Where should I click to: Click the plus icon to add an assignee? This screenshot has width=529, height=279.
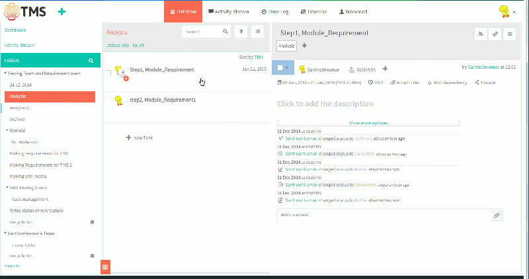(385, 69)
